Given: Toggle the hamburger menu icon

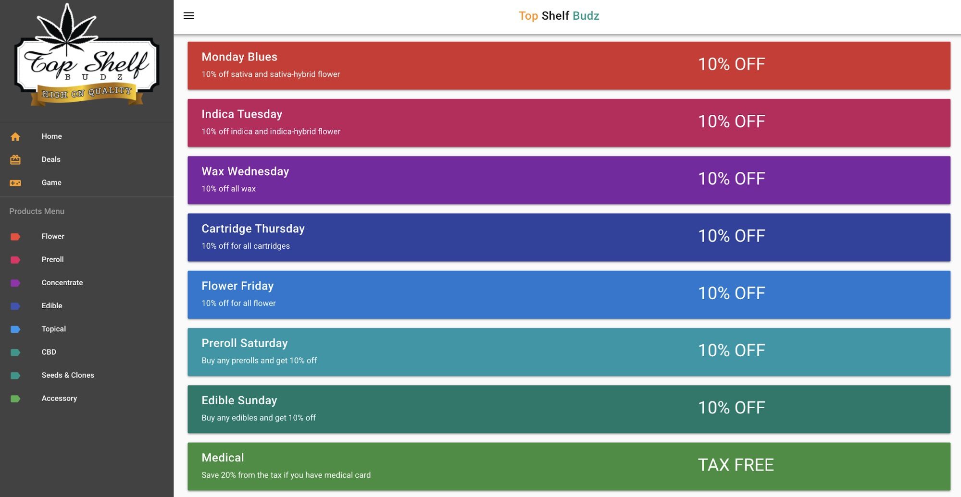Looking at the screenshot, I should click(x=189, y=16).
